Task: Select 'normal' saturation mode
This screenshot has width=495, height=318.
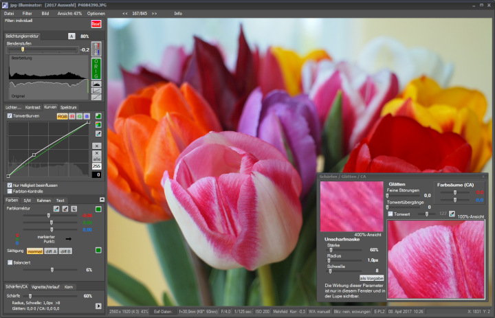Action: 35,251
